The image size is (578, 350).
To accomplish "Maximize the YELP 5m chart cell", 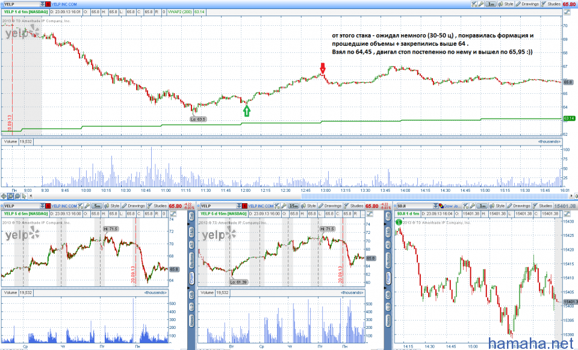I will (173, 214).
